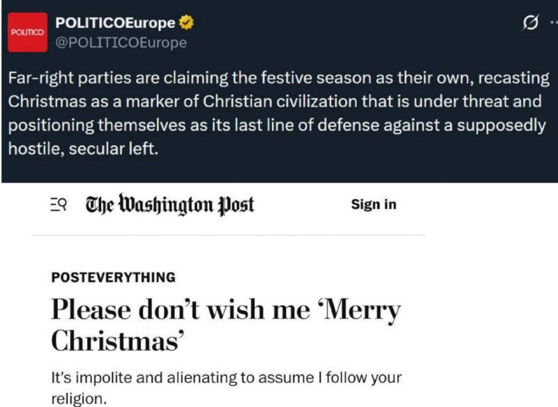Image resolution: width=558 pixels, height=407 pixels.
Task: Open Washington Post menu and search icon
Action: tap(59, 204)
